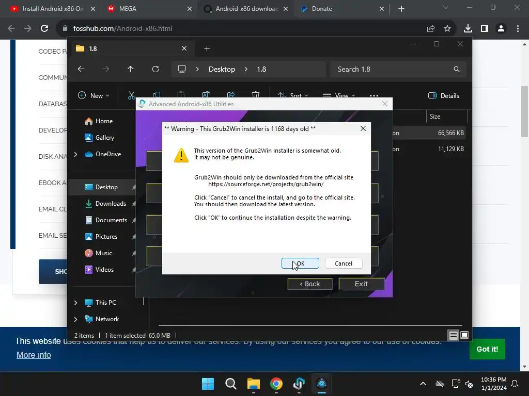Viewport: 529px width, 396px height.
Task: Click 1.8 in the Explorer address breadcrumb
Action: pos(261,69)
